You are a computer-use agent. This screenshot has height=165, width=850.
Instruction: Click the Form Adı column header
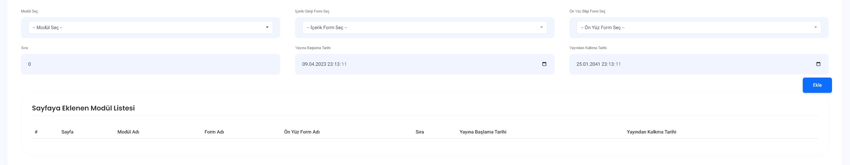[x=214, y=132]
